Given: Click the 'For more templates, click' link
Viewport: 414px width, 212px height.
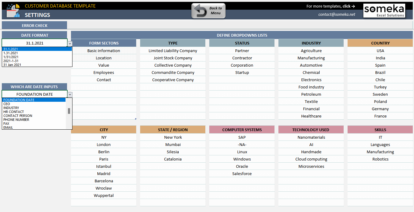Looking at the screenshot, I should click(331, 6).
